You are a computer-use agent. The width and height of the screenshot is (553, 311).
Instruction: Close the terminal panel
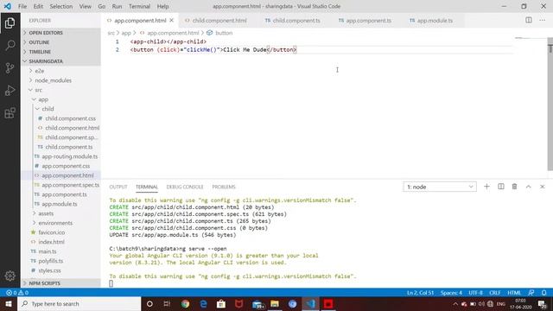[542, 187]
